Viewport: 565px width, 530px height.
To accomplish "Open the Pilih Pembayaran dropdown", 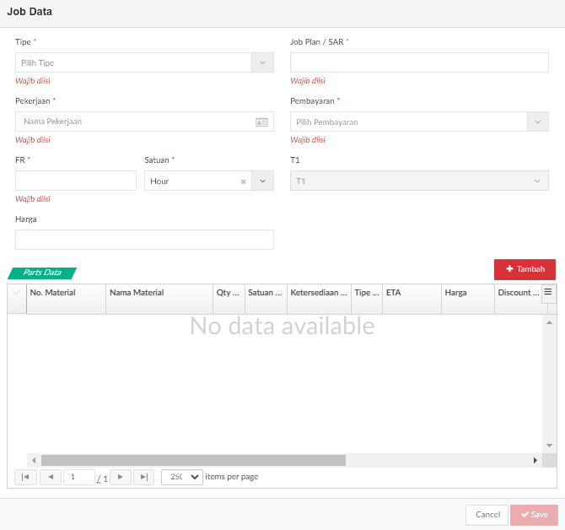I will click(x=419, y=122).
